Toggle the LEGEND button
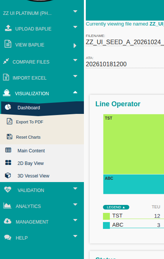Viewport: 164px width, 259px height. (x=116, y=207)
